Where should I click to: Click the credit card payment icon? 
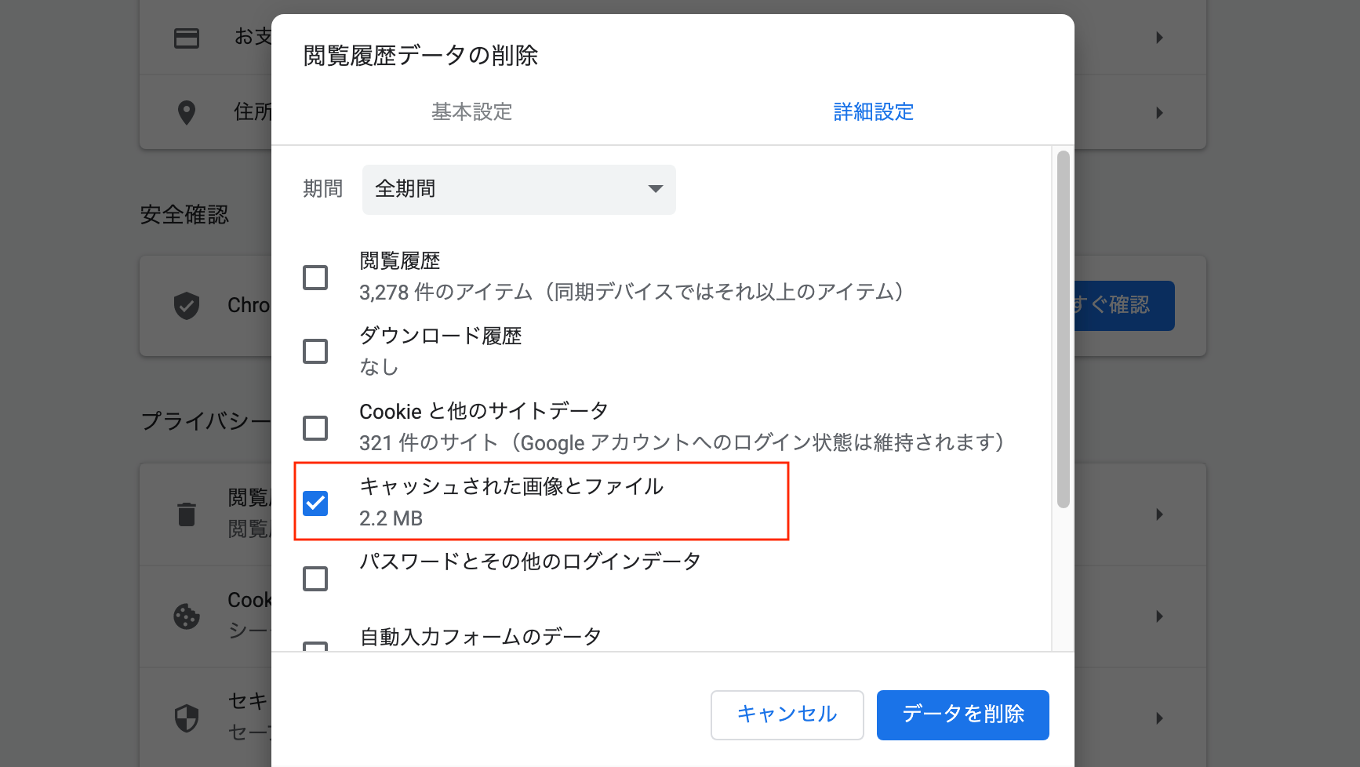point(187,38)
